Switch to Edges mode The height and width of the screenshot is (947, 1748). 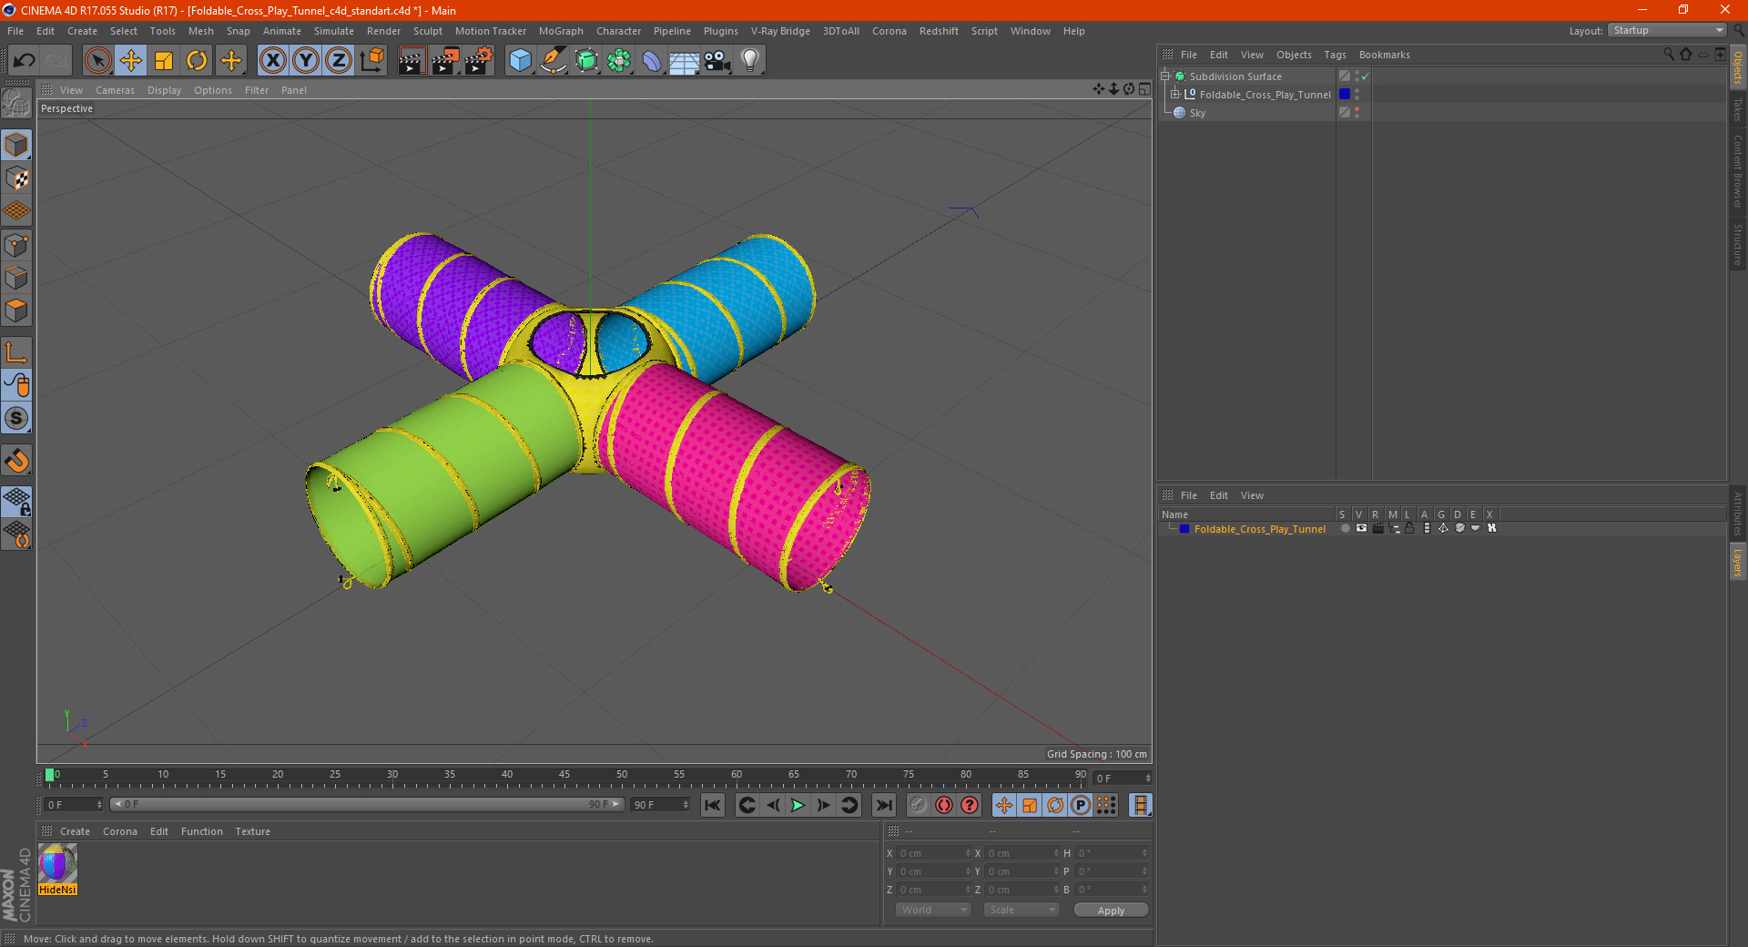16,278
